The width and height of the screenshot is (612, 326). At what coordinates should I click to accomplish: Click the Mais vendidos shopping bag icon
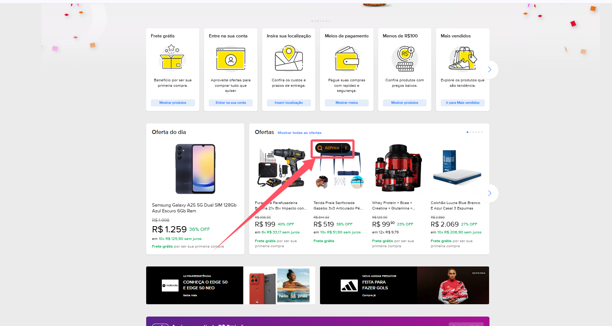[x=462, y=58]
